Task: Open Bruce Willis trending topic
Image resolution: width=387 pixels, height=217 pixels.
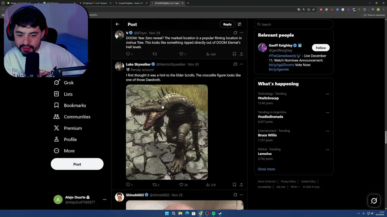Action: pos(267,135)
